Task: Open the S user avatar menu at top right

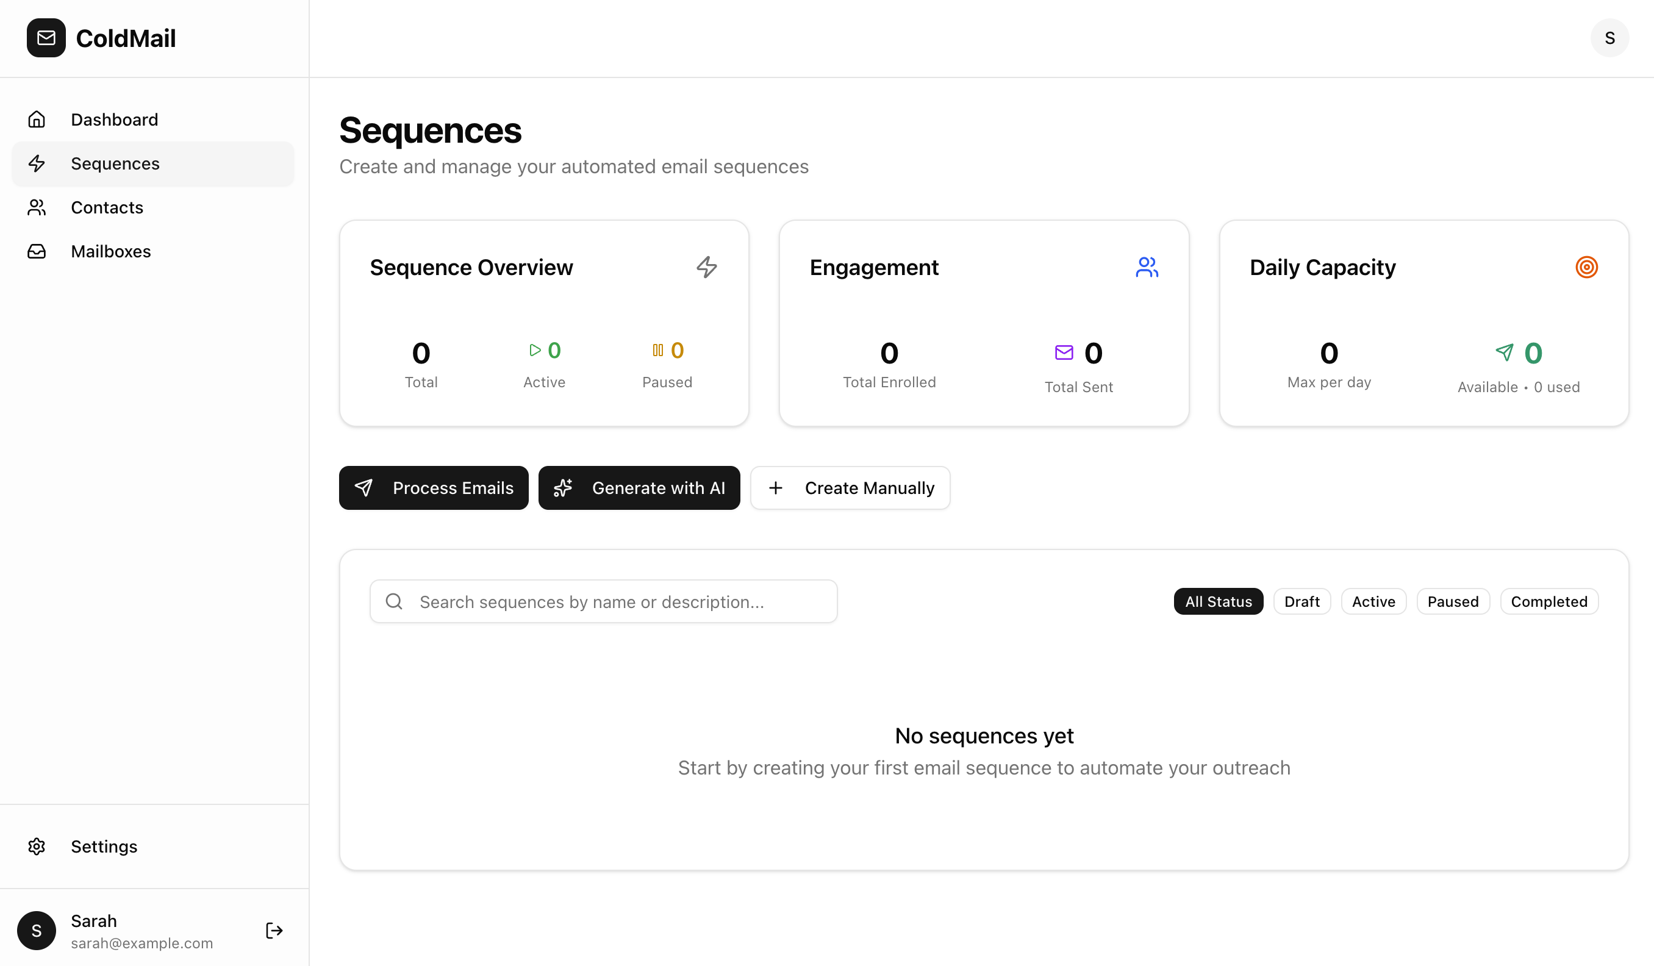Action: (x=1609, y=38)
